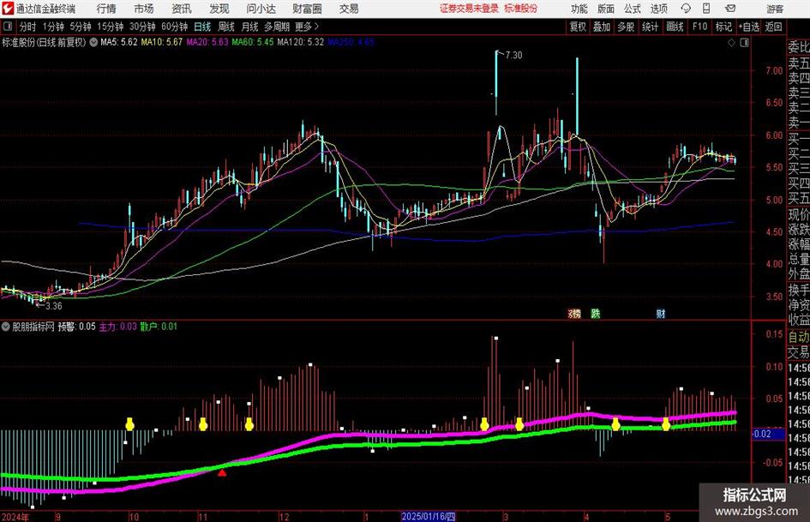Viewport: 810px width, 522px height.
Task: Switch to the 月线 monthly tab
Action: coord(250,27)
